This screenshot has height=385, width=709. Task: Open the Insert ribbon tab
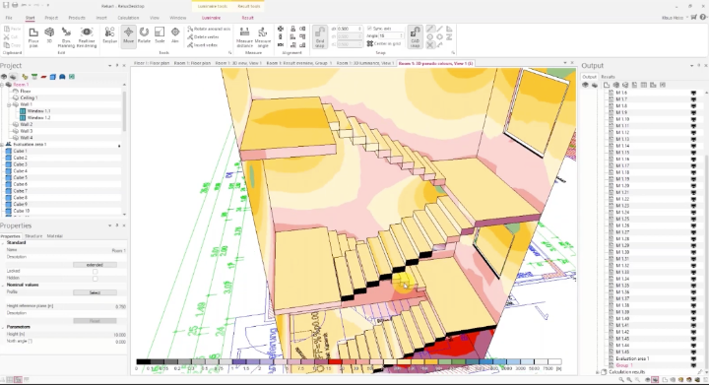[x=101, y=18]
